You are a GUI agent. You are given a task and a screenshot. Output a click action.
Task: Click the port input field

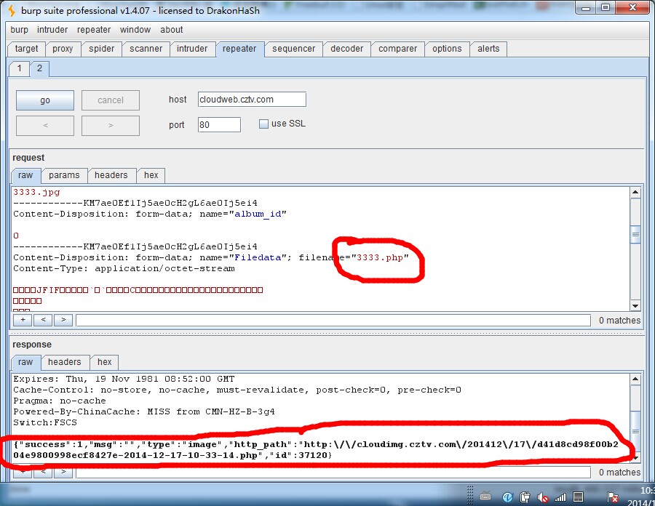[x=219, y=125]
